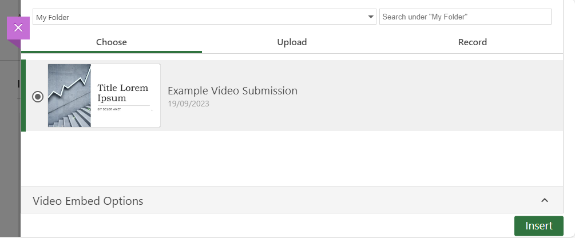Close the panel with the purple X
Viewport: 575px width, 238px height.
pyautogui.click(x=18, y=28)
